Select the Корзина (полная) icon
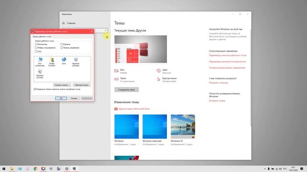This screenshot has height=172, width=307. coord(76,62)
